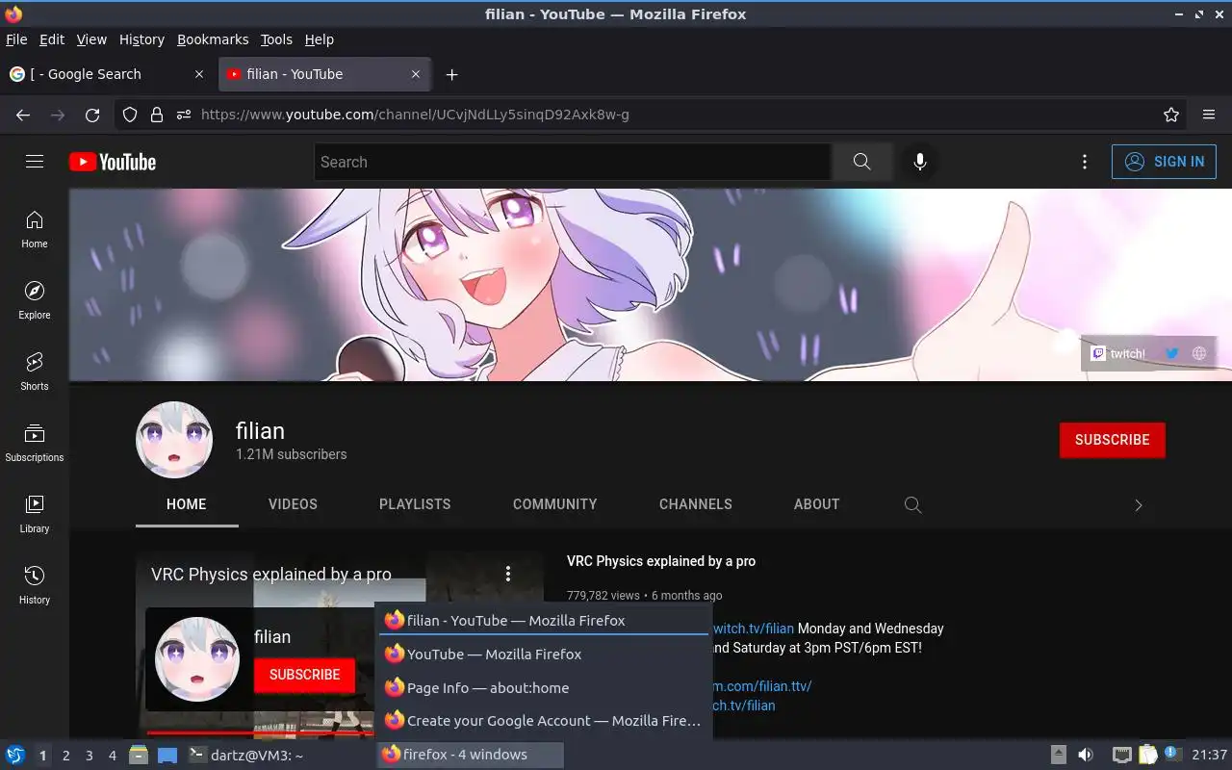The height and width of the screenshot is (770, 1232).
Task: Click the taskbar clock 21:37
Action: click(x=1209, y=755)
